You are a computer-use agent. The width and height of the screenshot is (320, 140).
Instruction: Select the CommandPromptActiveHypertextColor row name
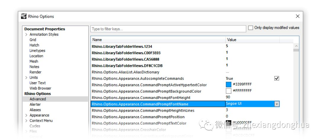(x=149, y=85)
